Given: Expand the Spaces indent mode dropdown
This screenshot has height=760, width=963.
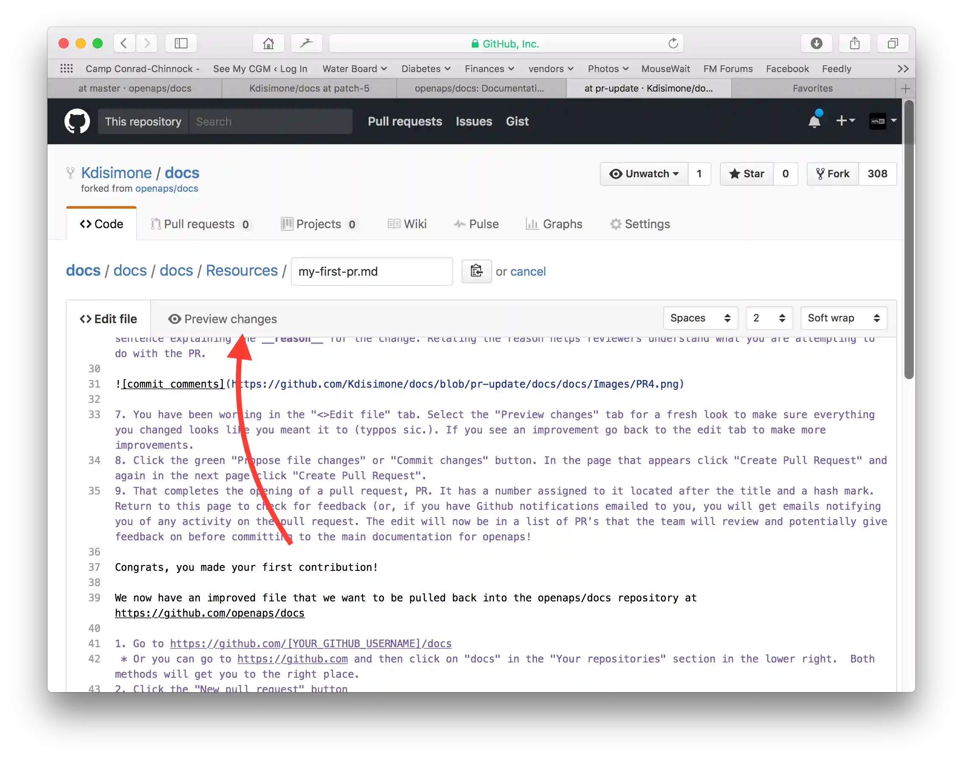Looking at the screenshot, I should 700,318.
